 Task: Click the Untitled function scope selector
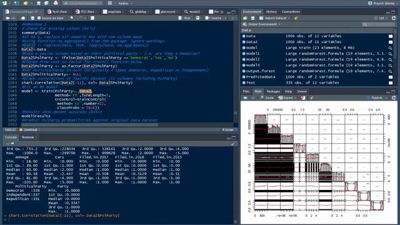pyautogui.click(x=30, y=129)
